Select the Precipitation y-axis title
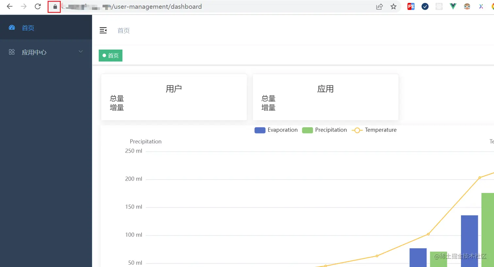The width and height of the screenshot is (494, 267). [x=146, y=141]
